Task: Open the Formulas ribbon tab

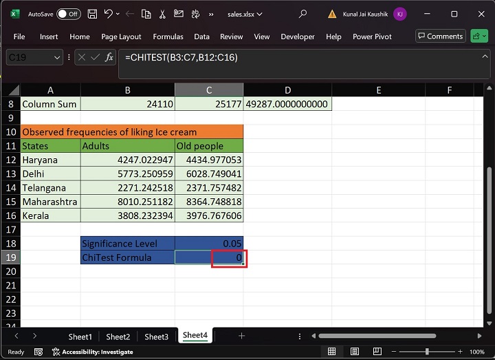Action: coord(168,36)
